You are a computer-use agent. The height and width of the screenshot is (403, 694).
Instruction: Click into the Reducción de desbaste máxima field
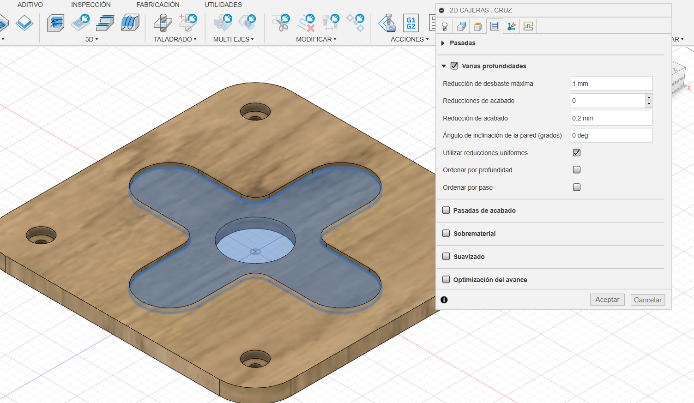pos(611,84)
